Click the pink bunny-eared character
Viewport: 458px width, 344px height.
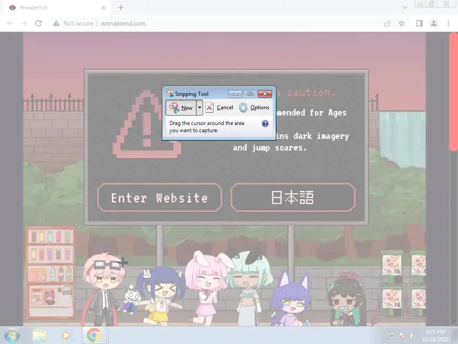(207, 288)
